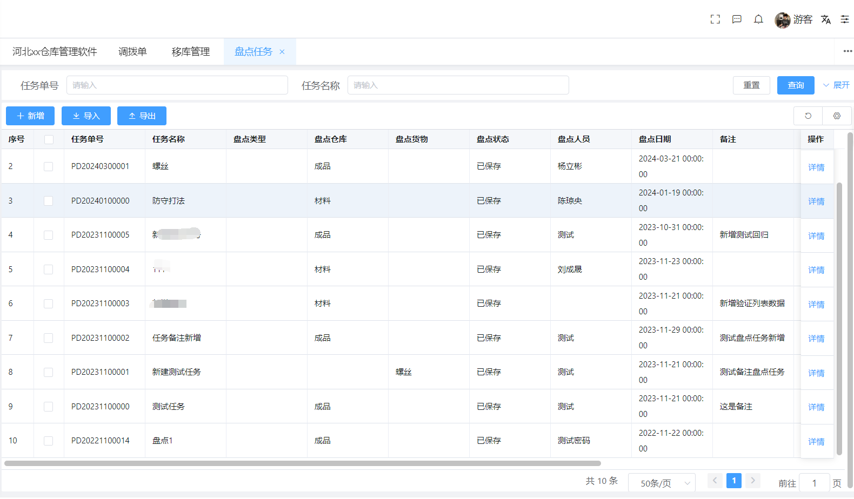Expand search filters with 展开

click(x=836, y=85)
